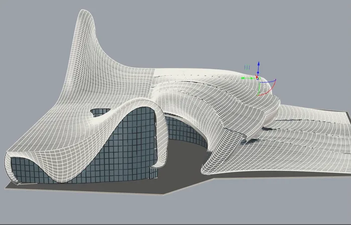Screen dimensions: 351x225
Task: Click the green gumball rotation arc
Action: [x=259, y=89]
